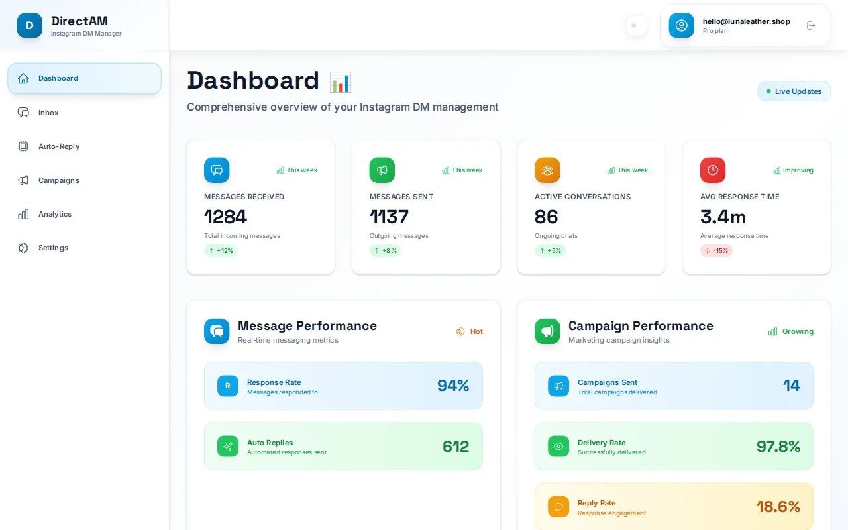Click the Response Rate R icon
The height and width of the screenshot is (530, 848).
pos(228,386)
